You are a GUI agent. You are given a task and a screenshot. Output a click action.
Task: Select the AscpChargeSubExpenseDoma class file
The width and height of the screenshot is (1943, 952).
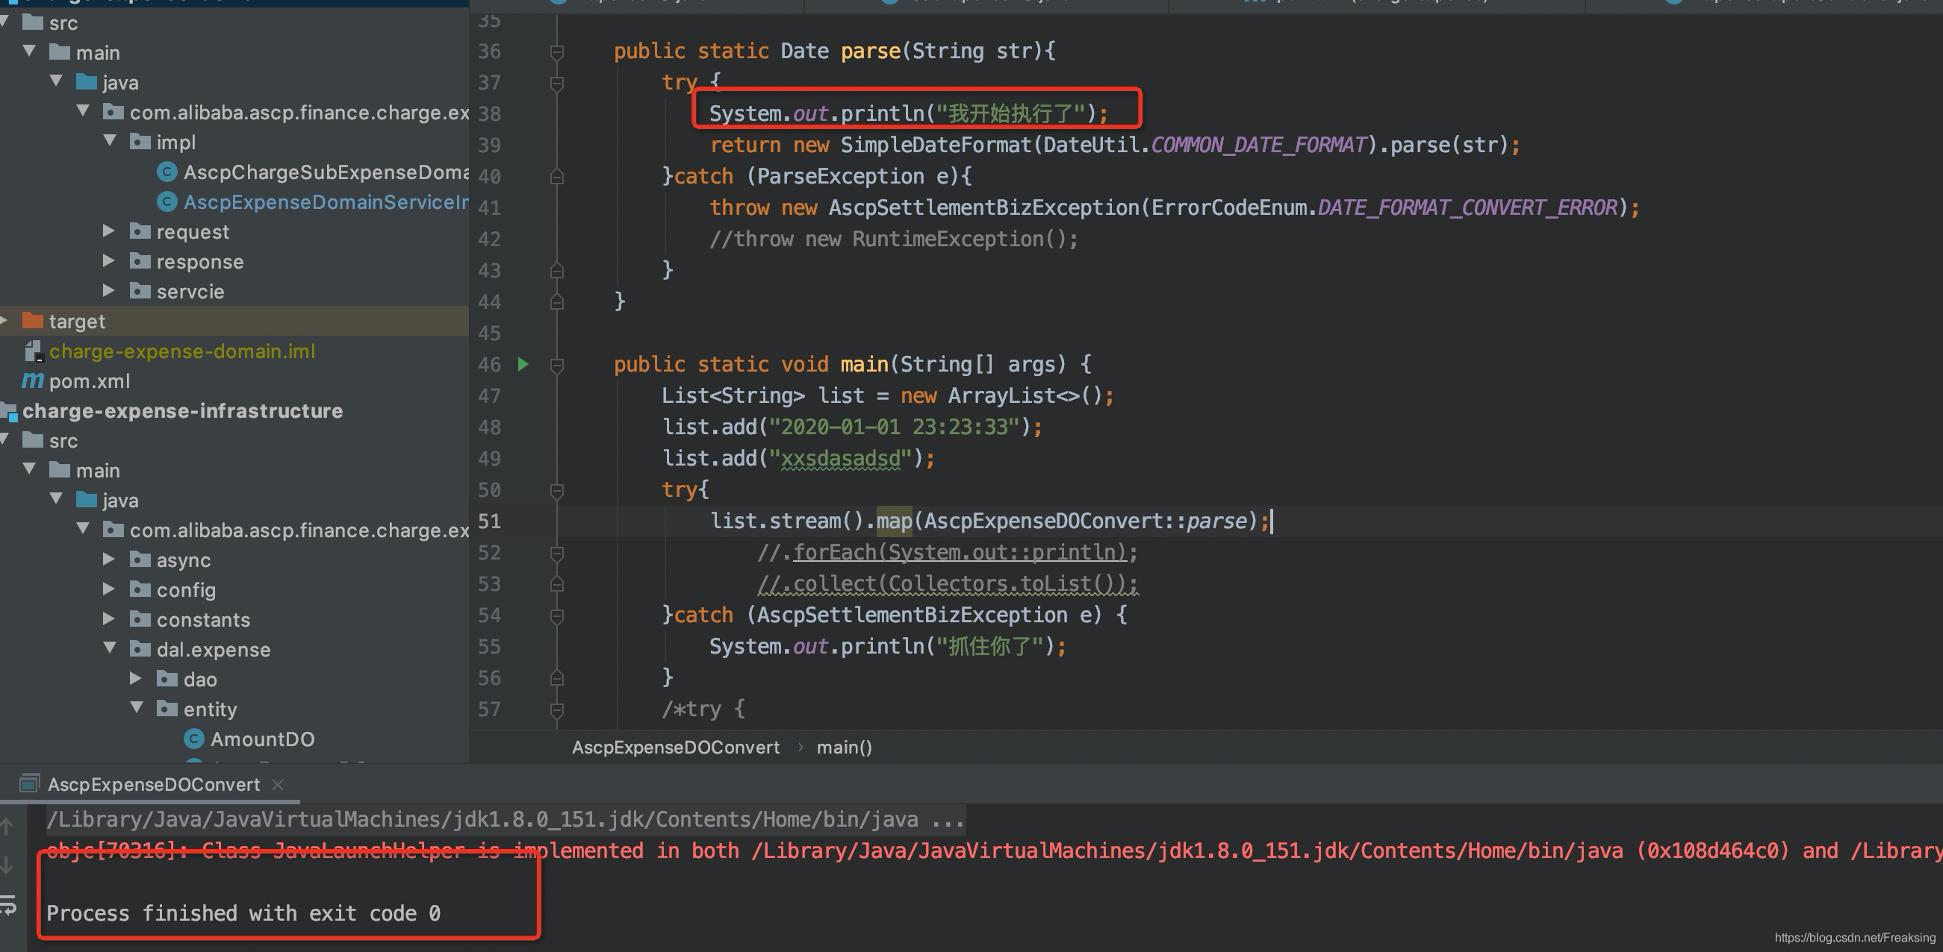pos(326,172)
